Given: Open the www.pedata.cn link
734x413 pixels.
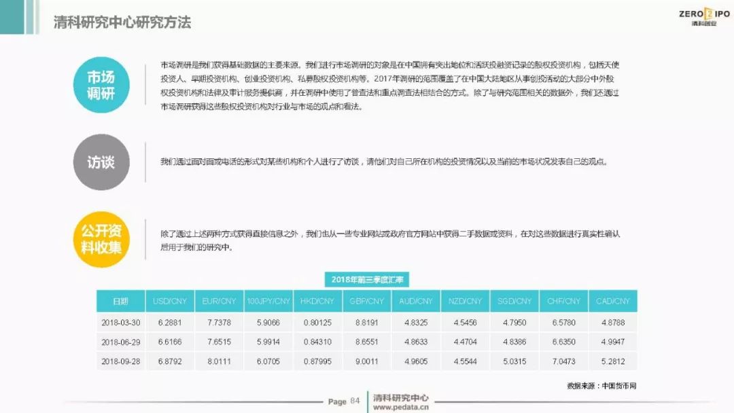Looking at the screenshot, I should tap(401, 408).
